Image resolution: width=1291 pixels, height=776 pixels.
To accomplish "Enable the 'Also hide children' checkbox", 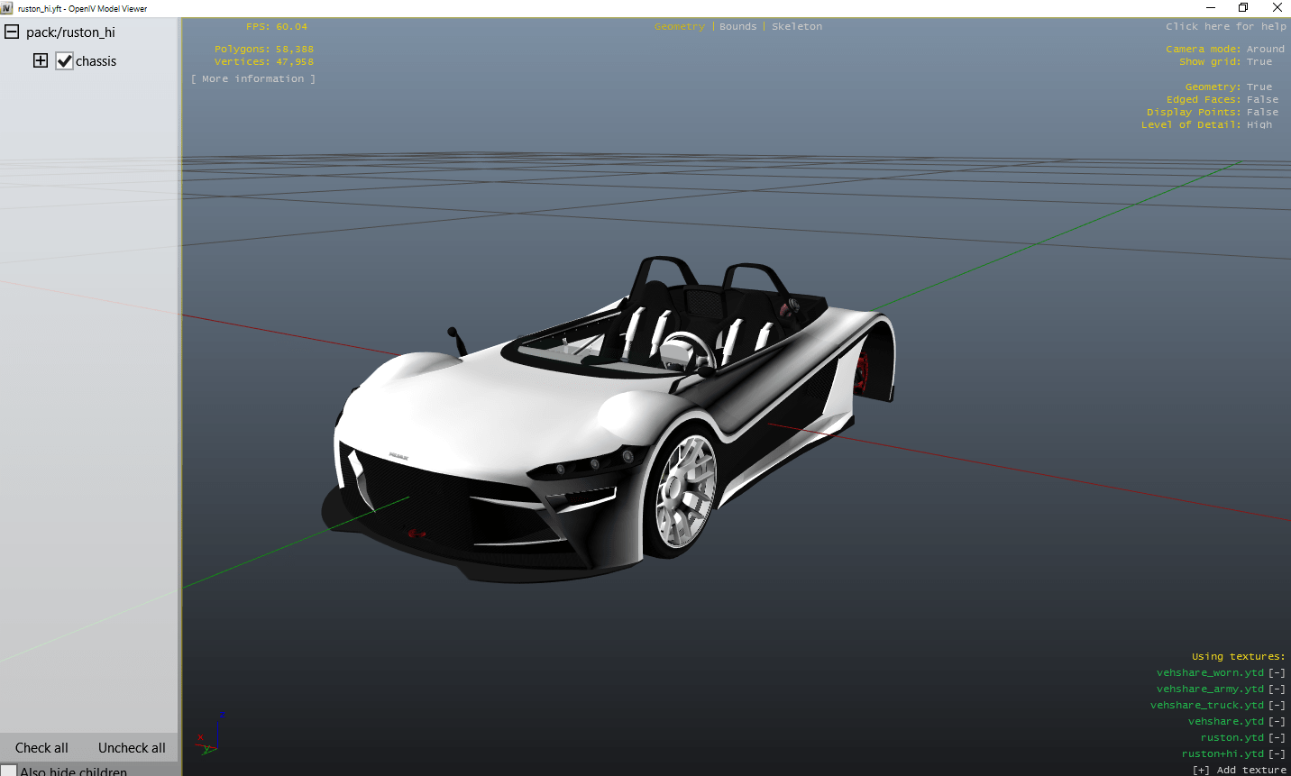I will (9, 771).
